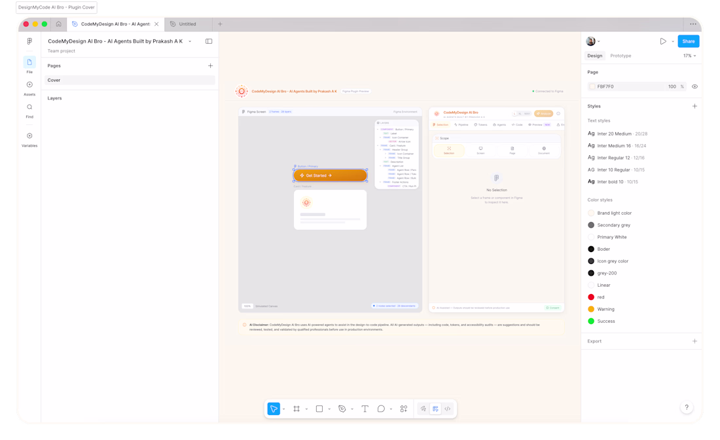The image size is (720, 440).
Task: Select the Text tool
Action: 365,409
